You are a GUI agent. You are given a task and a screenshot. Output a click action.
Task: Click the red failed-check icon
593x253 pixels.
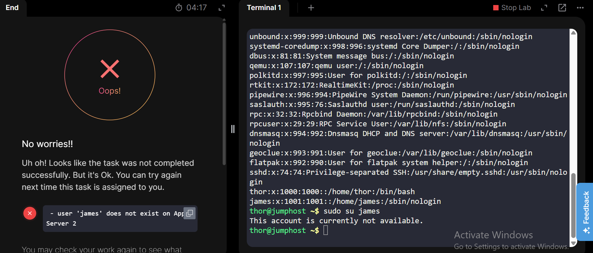click(x=30, y=213)
